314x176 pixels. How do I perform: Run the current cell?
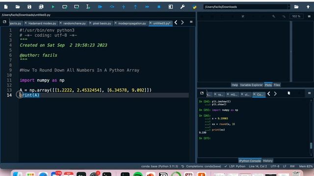[x=65, y=7]
